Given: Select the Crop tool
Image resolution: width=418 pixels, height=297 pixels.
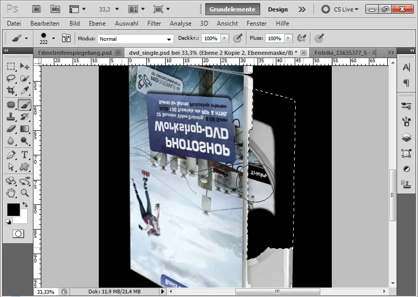Looking at the screenshot, I should pyautogui.click(x=11, y=90).
